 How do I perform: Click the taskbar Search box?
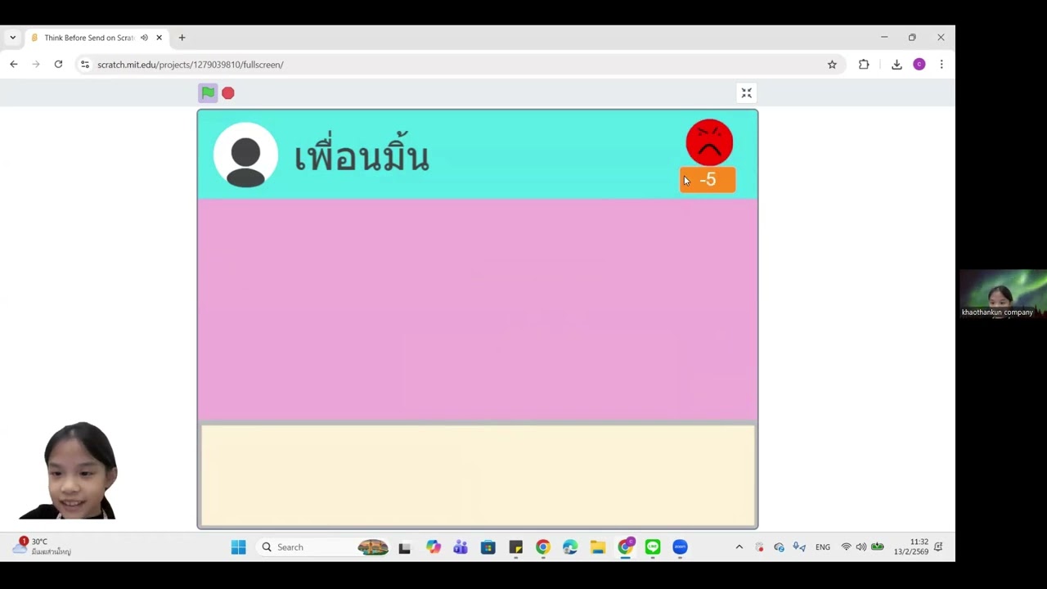[x=323, y=547]
